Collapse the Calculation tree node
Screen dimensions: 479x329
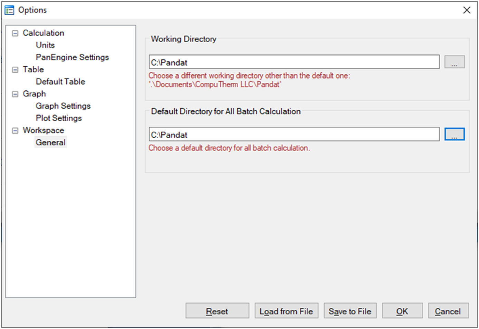pos(15,33)
